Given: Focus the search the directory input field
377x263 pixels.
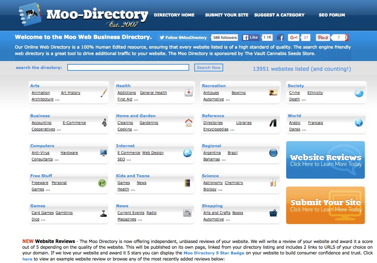Looking at the screenshot, I should 128,68.
